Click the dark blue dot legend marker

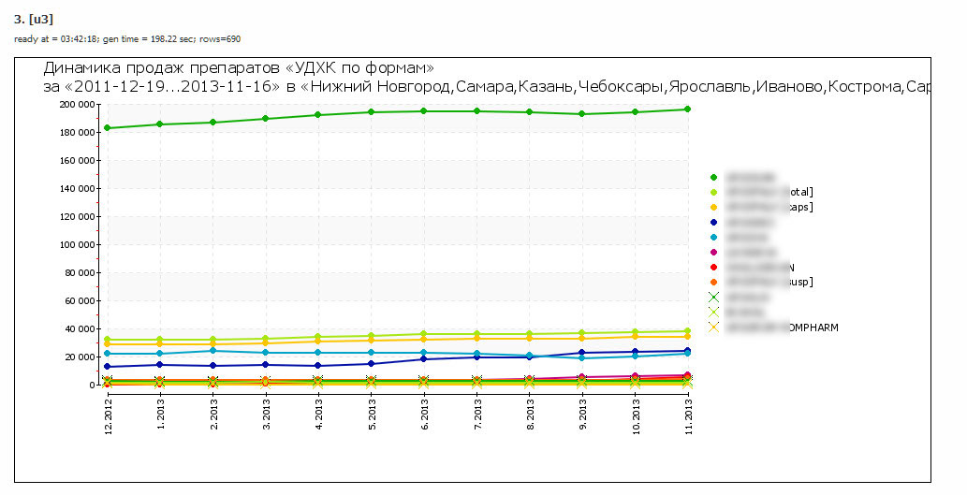[x=714, y=222]
